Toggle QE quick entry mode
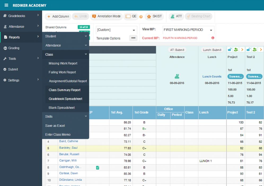The image size is (264, 186). pyautogui.click(x=131, y=16)
